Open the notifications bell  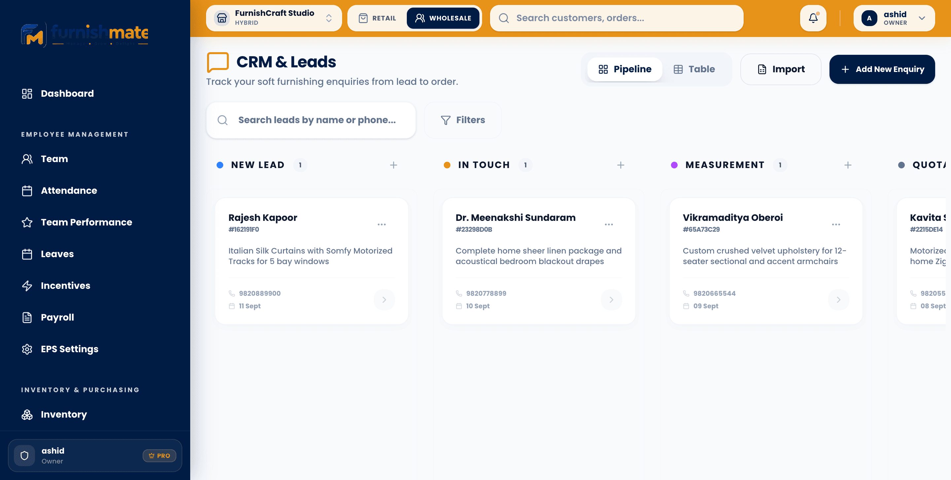(813, 18)
